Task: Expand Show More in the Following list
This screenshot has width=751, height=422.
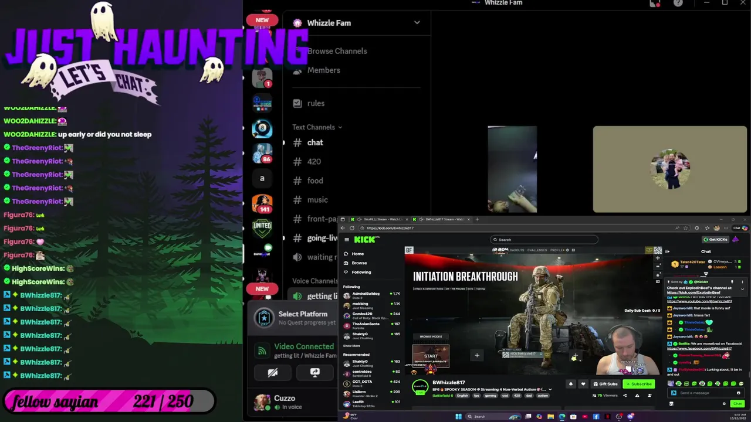Action: point(351,346)
